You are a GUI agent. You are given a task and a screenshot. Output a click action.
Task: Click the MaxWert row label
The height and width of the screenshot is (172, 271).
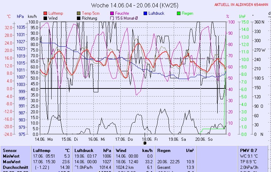coord(11,161)
